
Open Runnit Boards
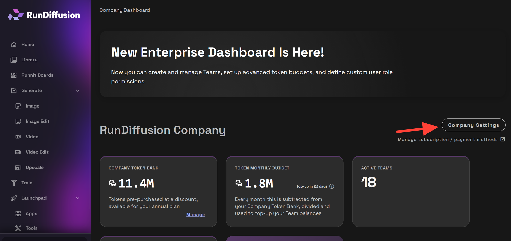click(x=37, y=75)
